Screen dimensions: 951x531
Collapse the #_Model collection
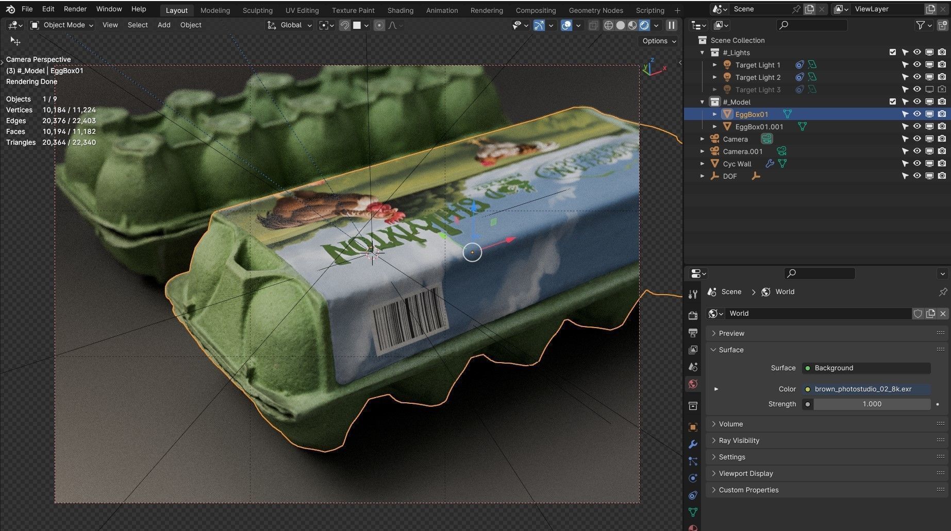coord(702,102)
